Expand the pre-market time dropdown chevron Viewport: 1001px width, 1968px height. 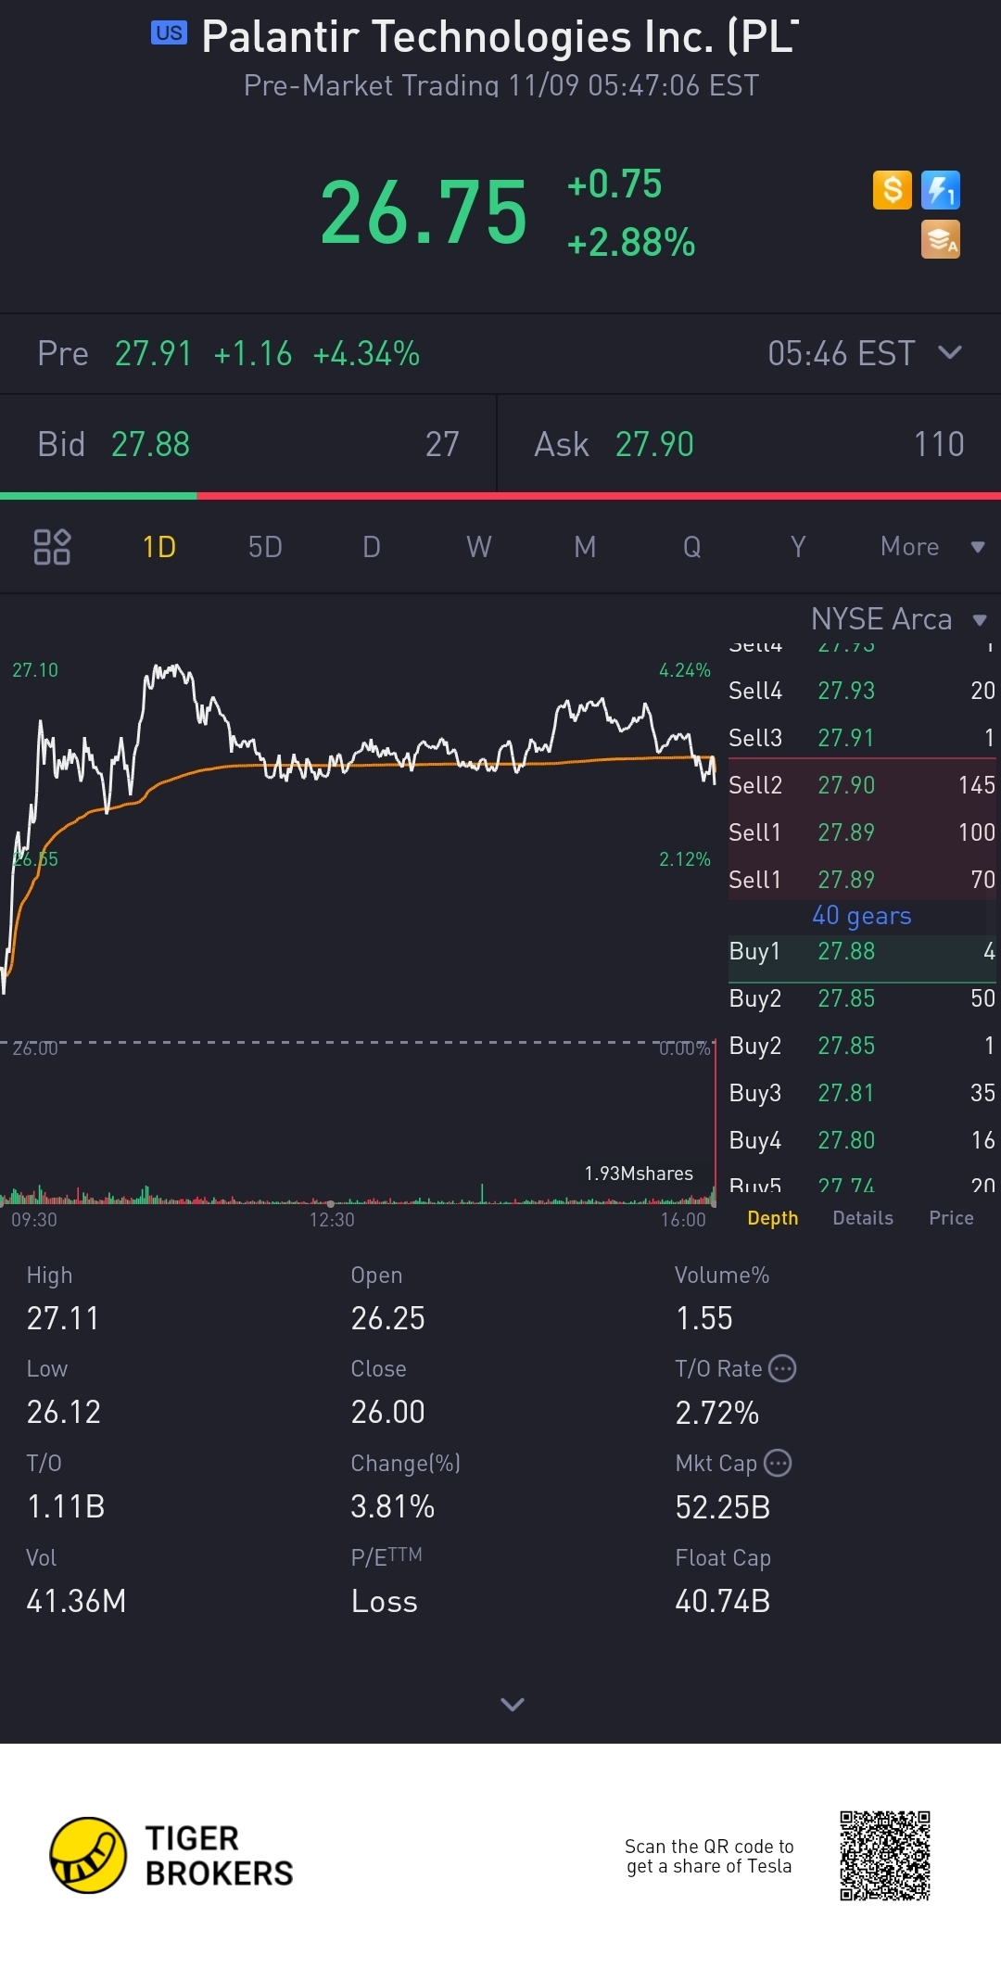pos(950,352)
